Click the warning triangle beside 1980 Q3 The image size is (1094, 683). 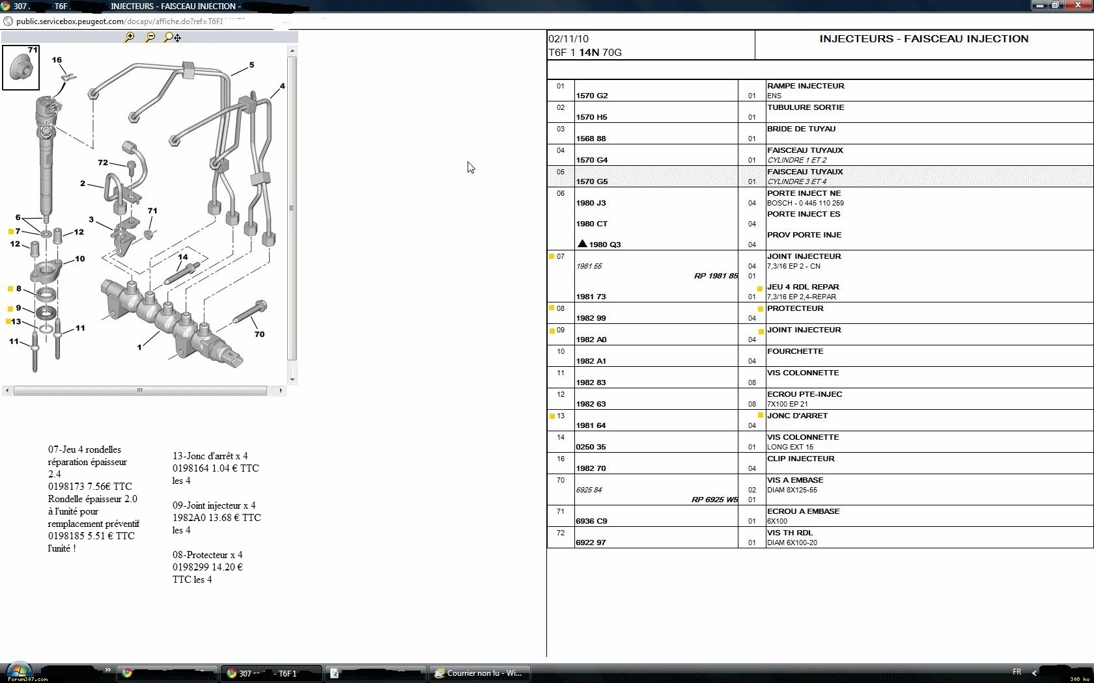(582, 244)
